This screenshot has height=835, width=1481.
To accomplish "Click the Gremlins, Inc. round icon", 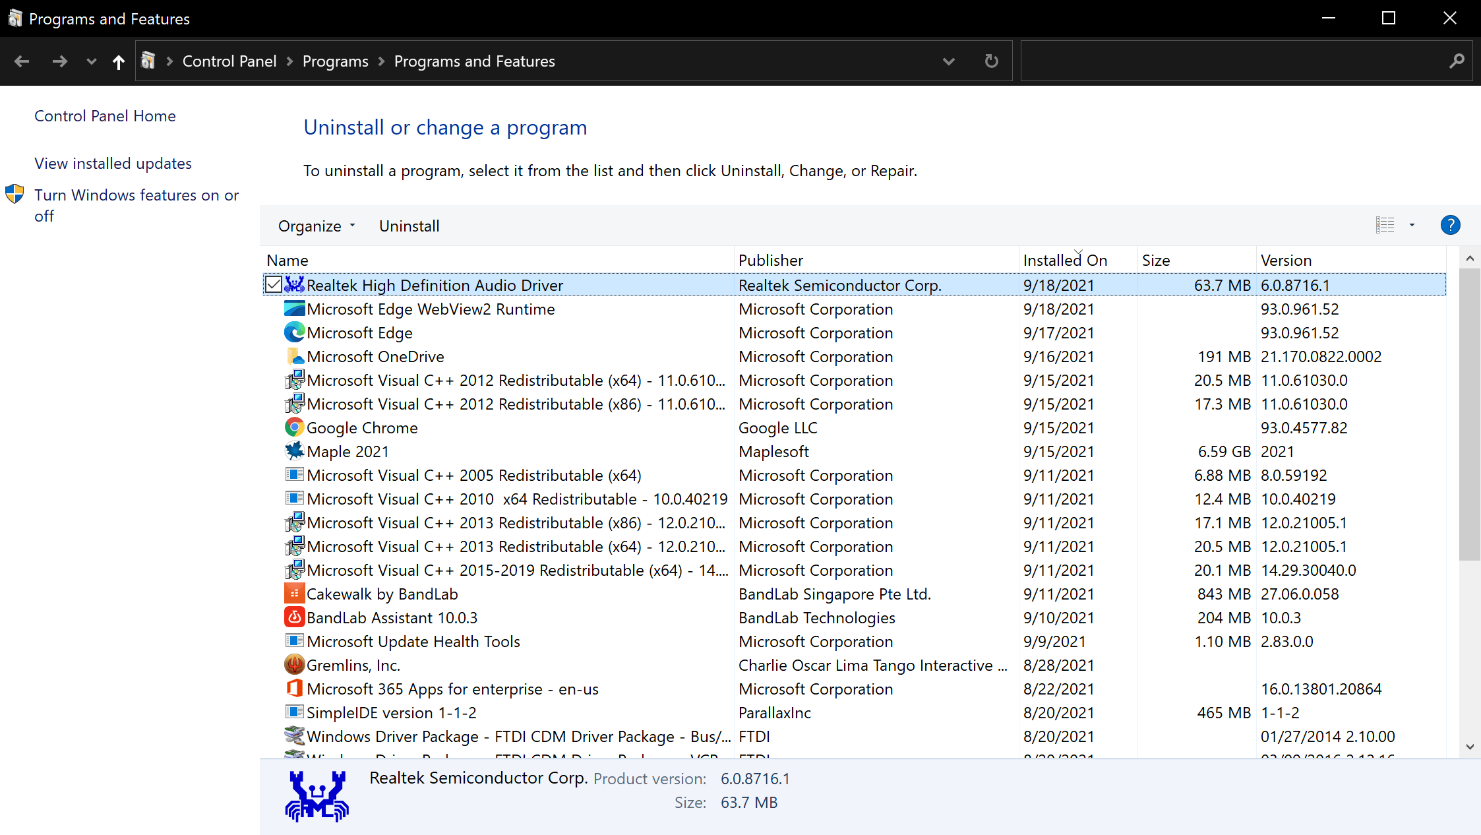I will 294,665.
